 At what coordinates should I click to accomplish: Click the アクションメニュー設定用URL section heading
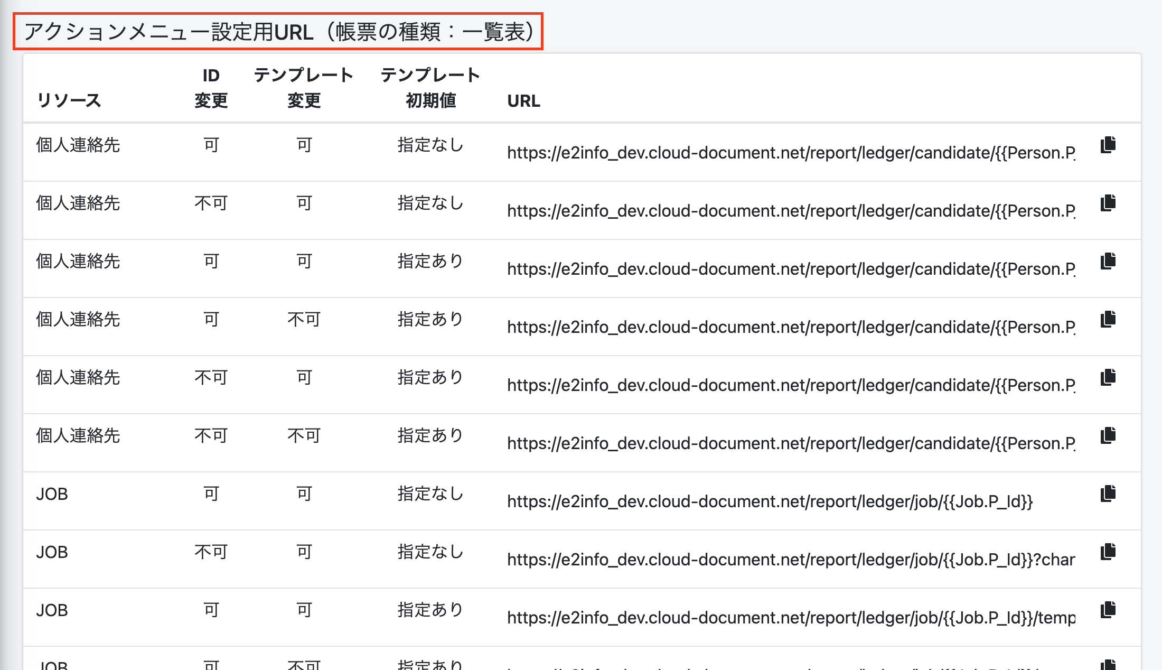278,32
